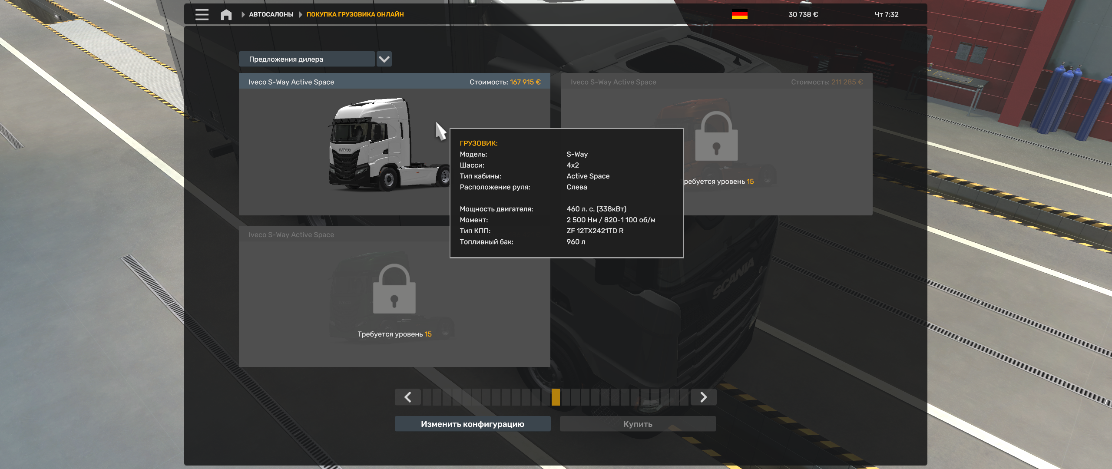Select the page segment right after the orange one
This screenshot has width=1112, height=469.
pos(566,397)
